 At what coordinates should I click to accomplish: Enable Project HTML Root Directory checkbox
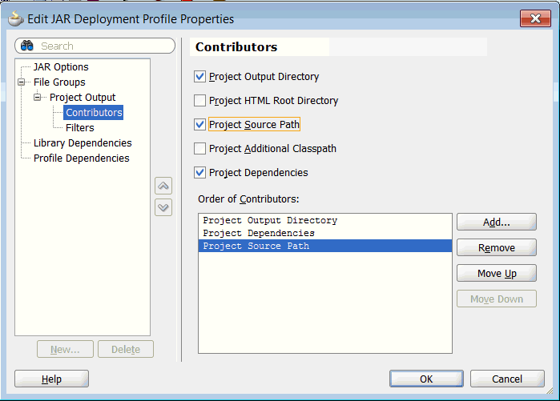click(x=199, y=100)
